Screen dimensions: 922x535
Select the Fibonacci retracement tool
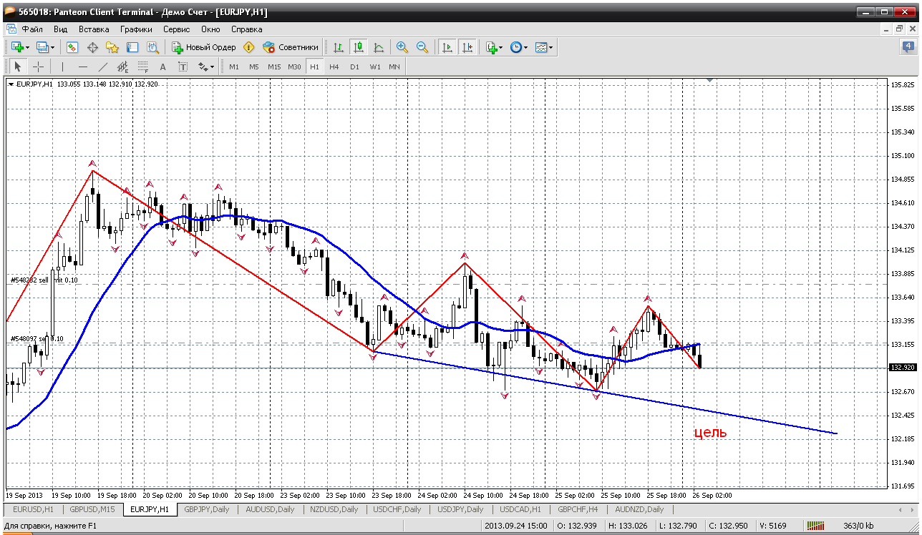142,67
